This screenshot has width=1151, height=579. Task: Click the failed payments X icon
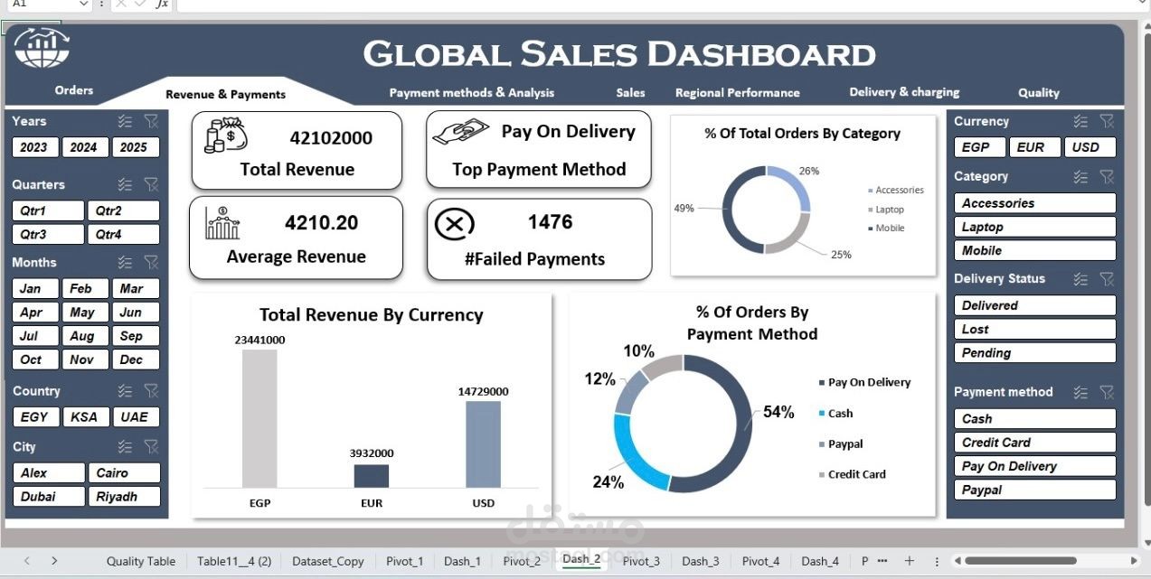point(455,224)
